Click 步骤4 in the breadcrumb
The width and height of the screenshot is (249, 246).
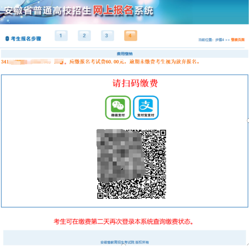tap(219, 40)
